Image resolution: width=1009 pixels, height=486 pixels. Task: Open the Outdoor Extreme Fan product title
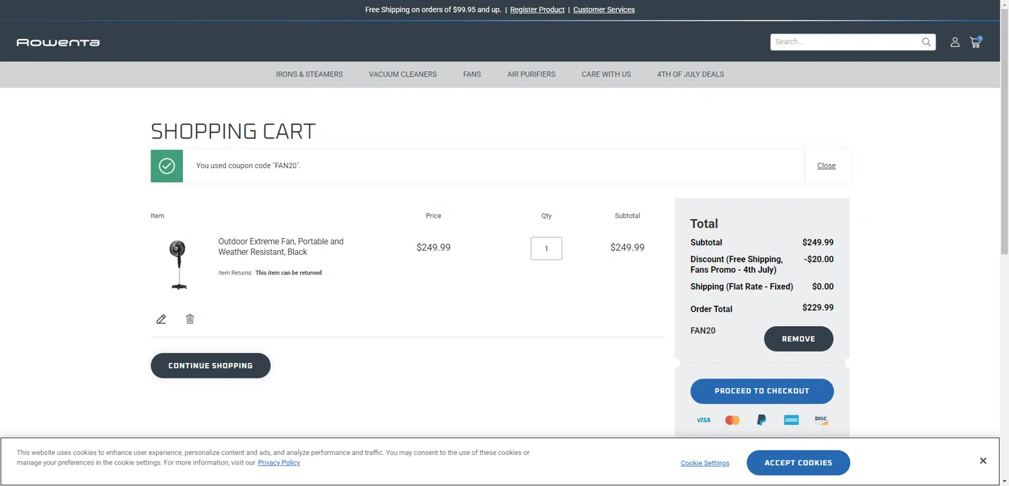point(281,247)
